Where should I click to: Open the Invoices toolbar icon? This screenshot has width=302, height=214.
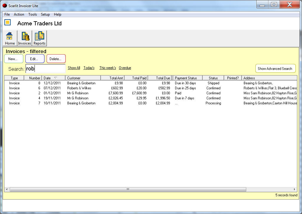click(x=24, y=38)
